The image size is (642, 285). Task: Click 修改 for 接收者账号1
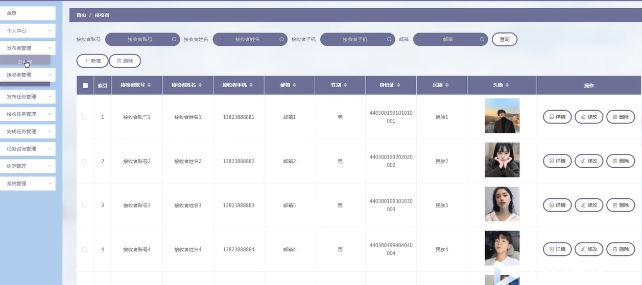coord(589,117)
